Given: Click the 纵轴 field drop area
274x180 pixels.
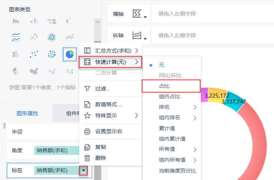Looking at the screenshot, I should point(212,35).
